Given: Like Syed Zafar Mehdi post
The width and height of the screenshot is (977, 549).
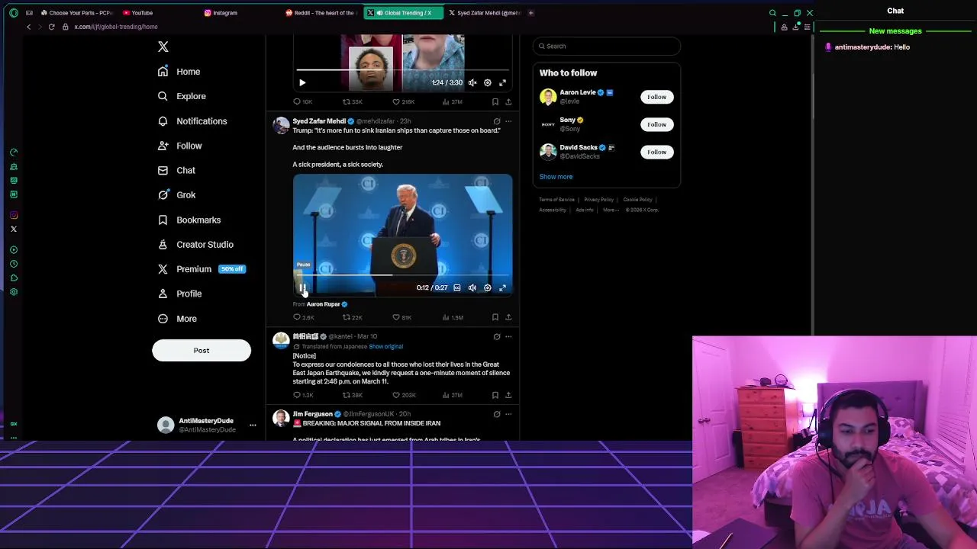Looking at the screenshot, I should point(401,317).
